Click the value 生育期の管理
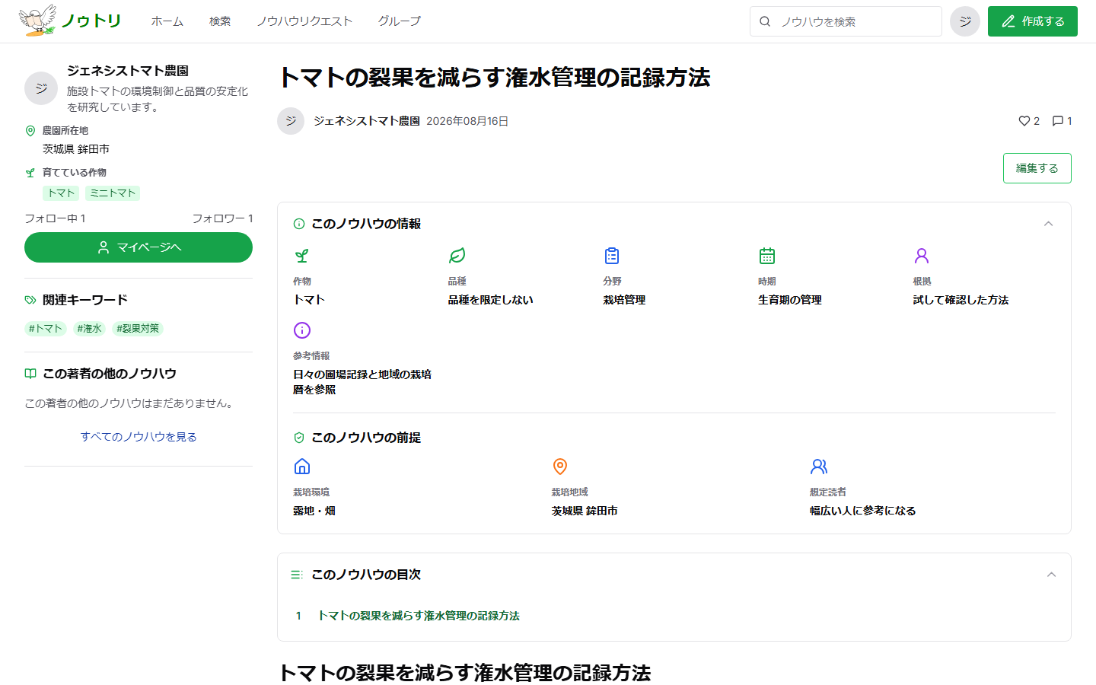Image resolution: width=1096 pixels, height=685 pixels. (790, 300)
